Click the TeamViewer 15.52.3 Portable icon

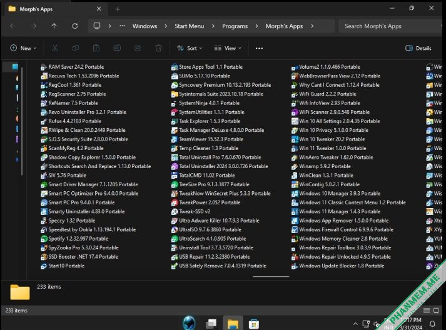click(175, 139)
